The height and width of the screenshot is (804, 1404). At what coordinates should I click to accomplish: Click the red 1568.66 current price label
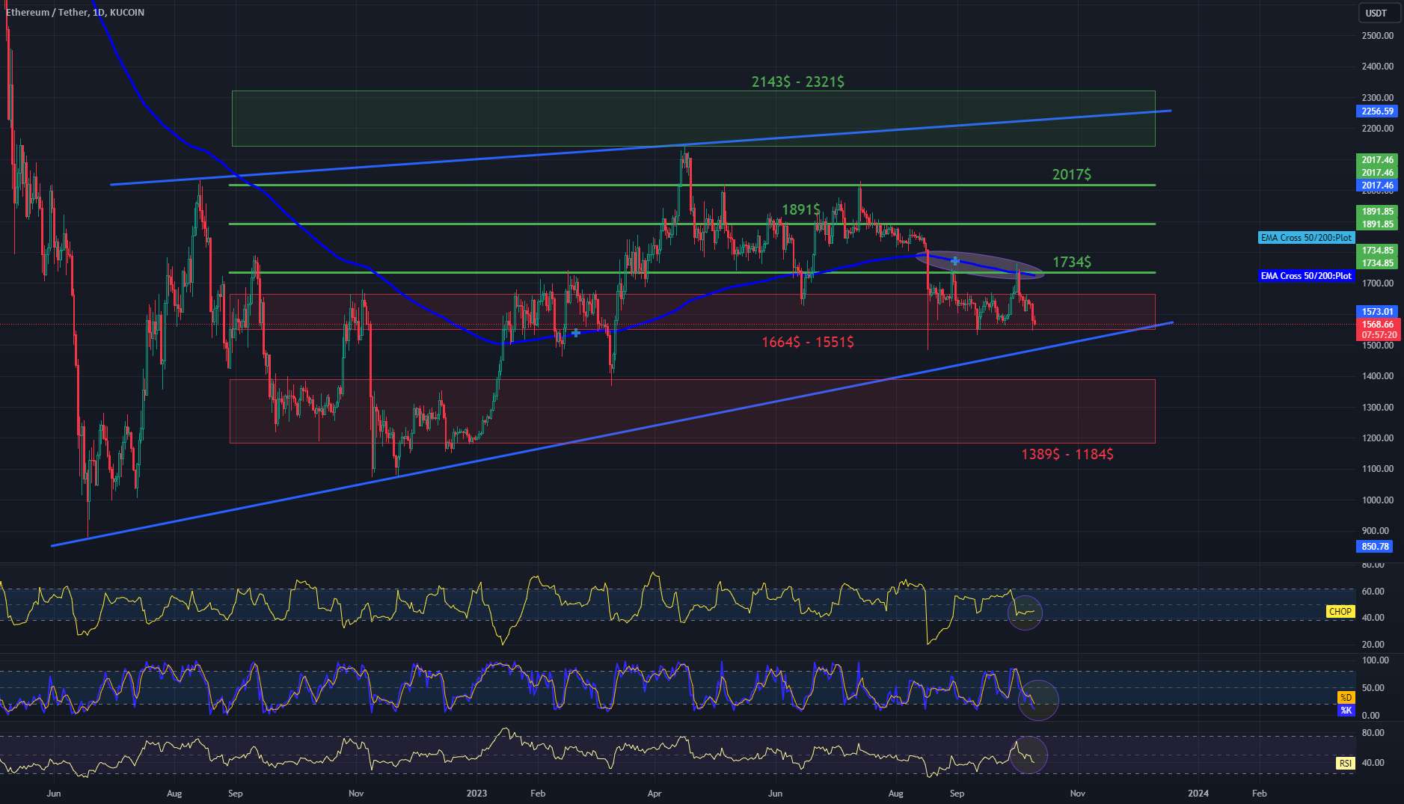1376,325
